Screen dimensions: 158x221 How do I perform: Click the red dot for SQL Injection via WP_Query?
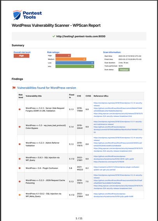click(19, 159)
